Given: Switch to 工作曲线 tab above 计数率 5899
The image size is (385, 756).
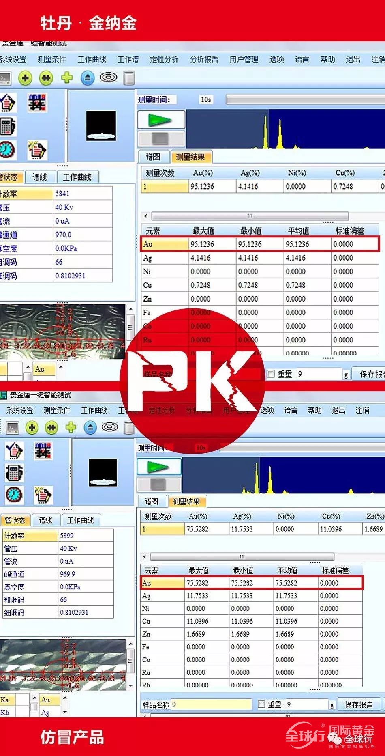Looking at the screenshot, I should 80,520.
